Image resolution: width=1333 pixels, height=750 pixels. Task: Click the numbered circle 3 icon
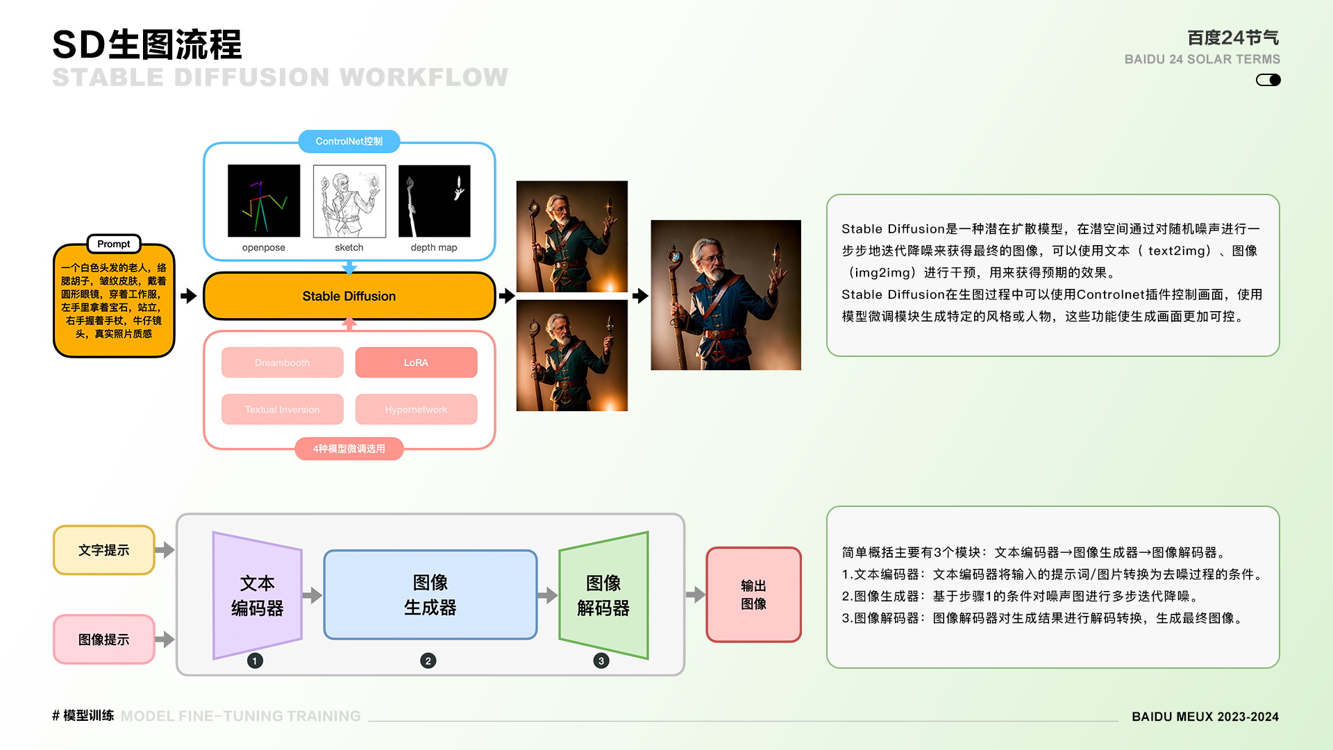(x=601, y=660)
